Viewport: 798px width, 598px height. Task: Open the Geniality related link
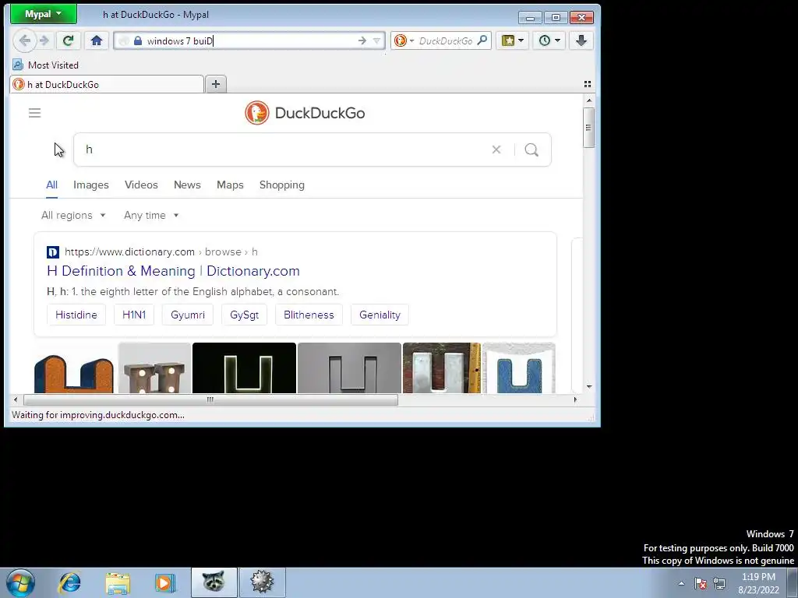point(380,315)
